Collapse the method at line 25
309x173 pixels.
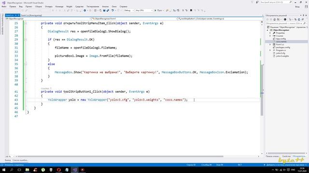26,23
